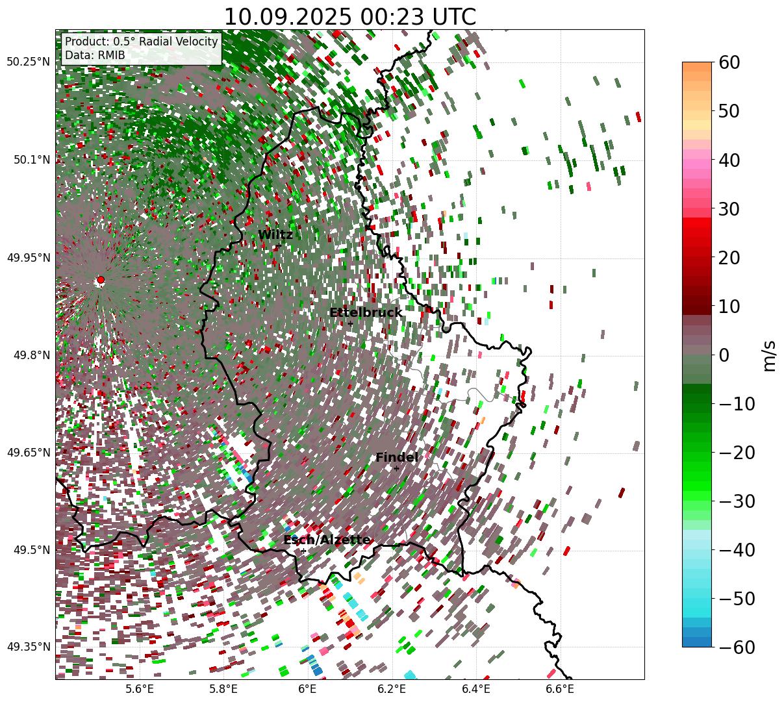Click the red radar site marker dot
The width and height of the screenshot is (784, 702).
coord(100,280)
